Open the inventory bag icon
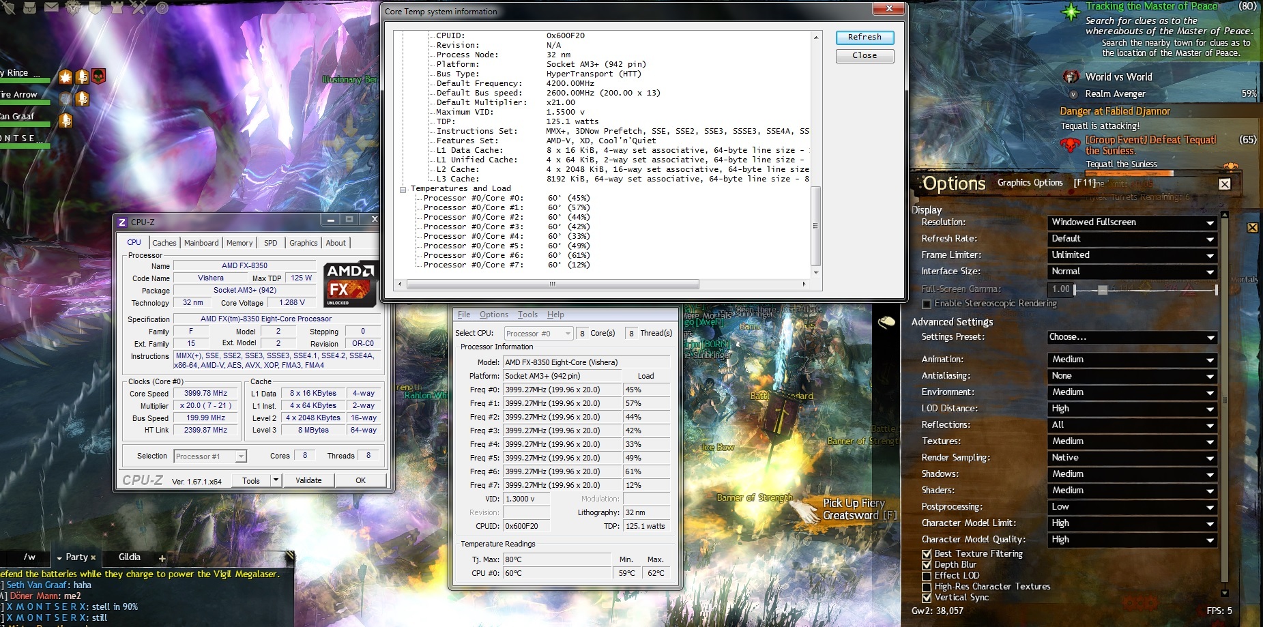Image resolution: width=1263 pixels, height=627 pixels. pos(30,8)
